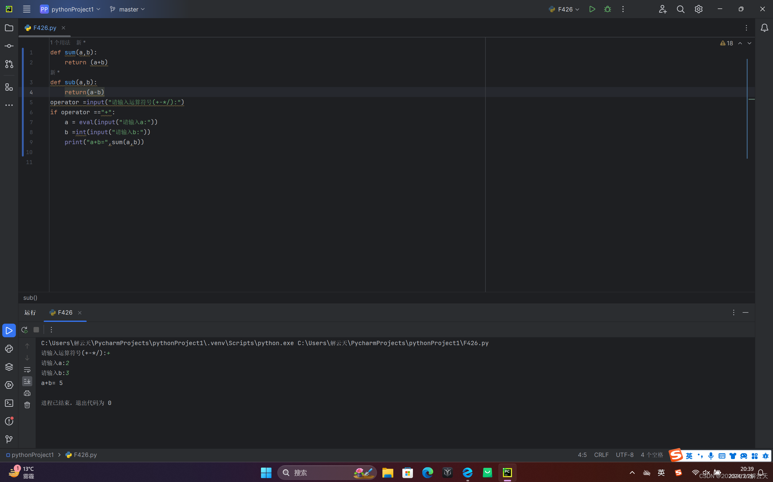
Task: Open the master branch dropdown
Action: pos(127,9)
